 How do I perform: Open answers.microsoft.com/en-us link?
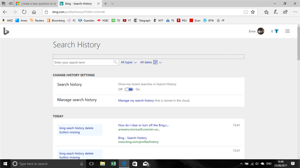pos(139,129)
